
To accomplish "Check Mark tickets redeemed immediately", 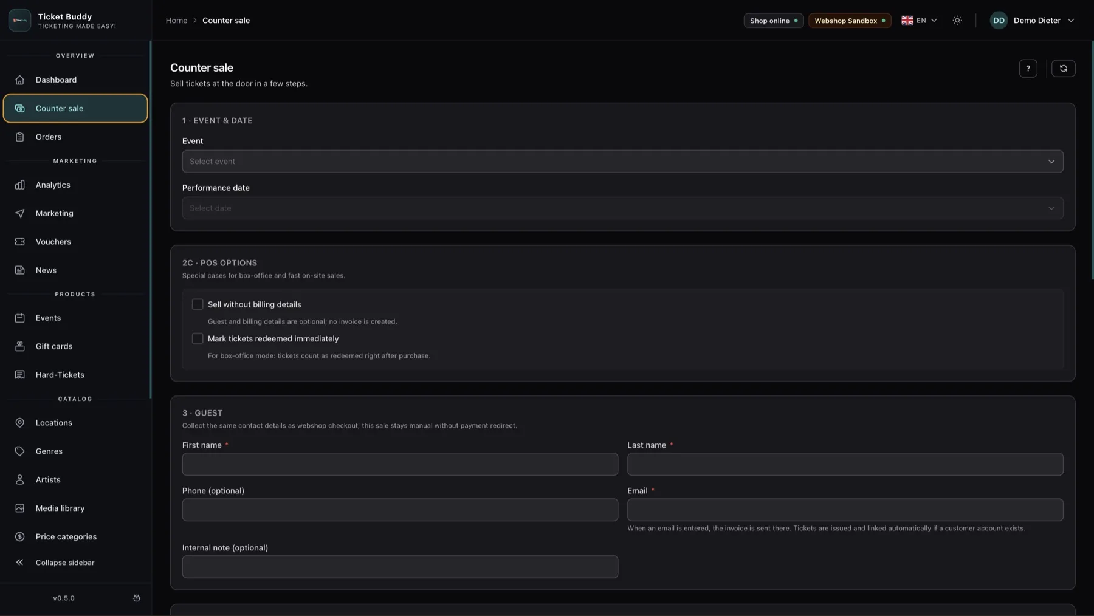I will (x=198, y=338).
